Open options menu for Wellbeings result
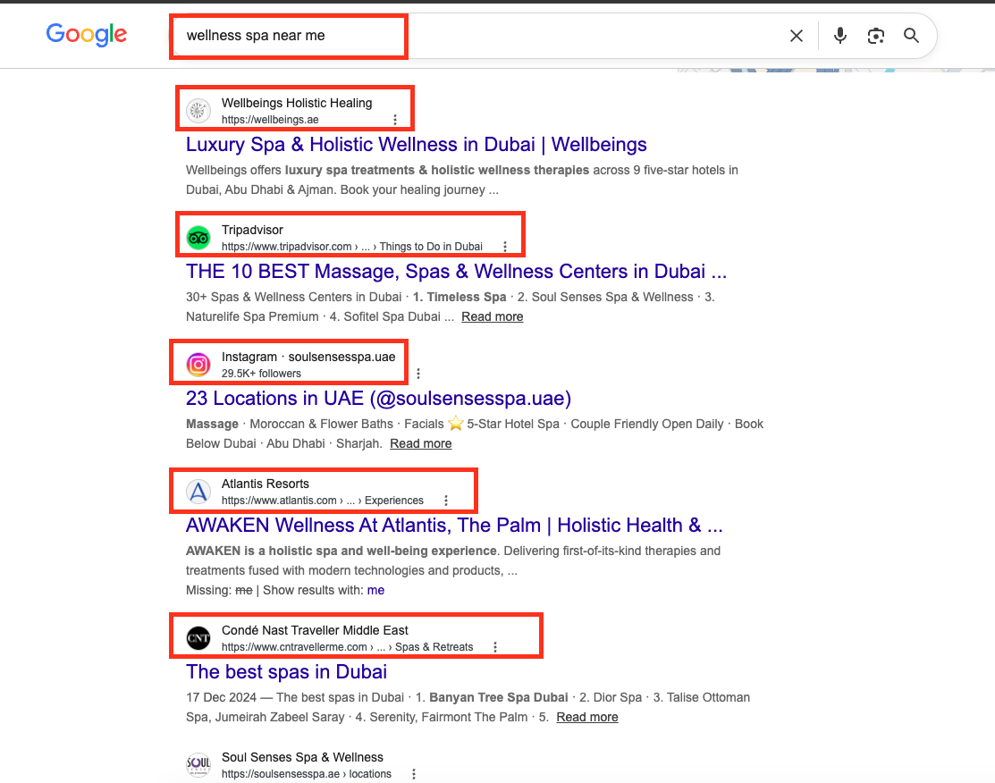This screenshot has height=783, width=995. pos(395,119)
